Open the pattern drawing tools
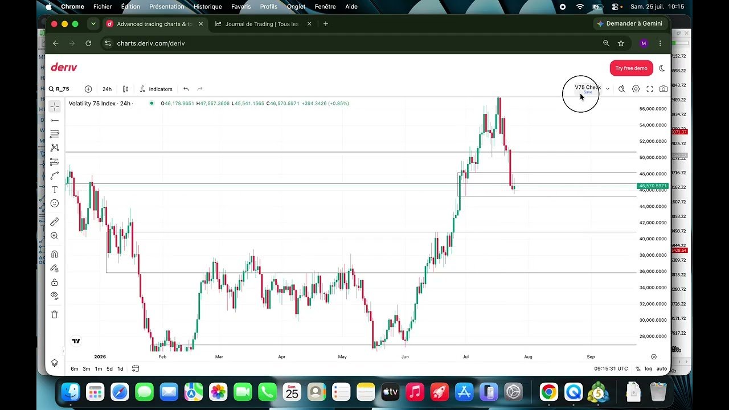 point(55,148)
